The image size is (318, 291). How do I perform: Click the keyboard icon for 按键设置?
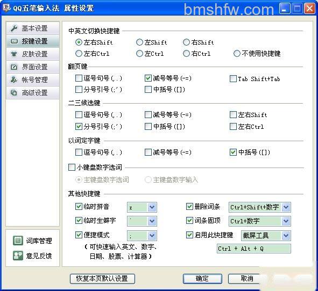point(14,41)
